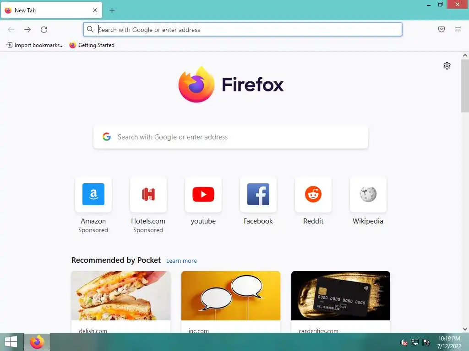Click the Google logo in search box
This screenshot has width=469, height=351.
click(x=107, y=137)
